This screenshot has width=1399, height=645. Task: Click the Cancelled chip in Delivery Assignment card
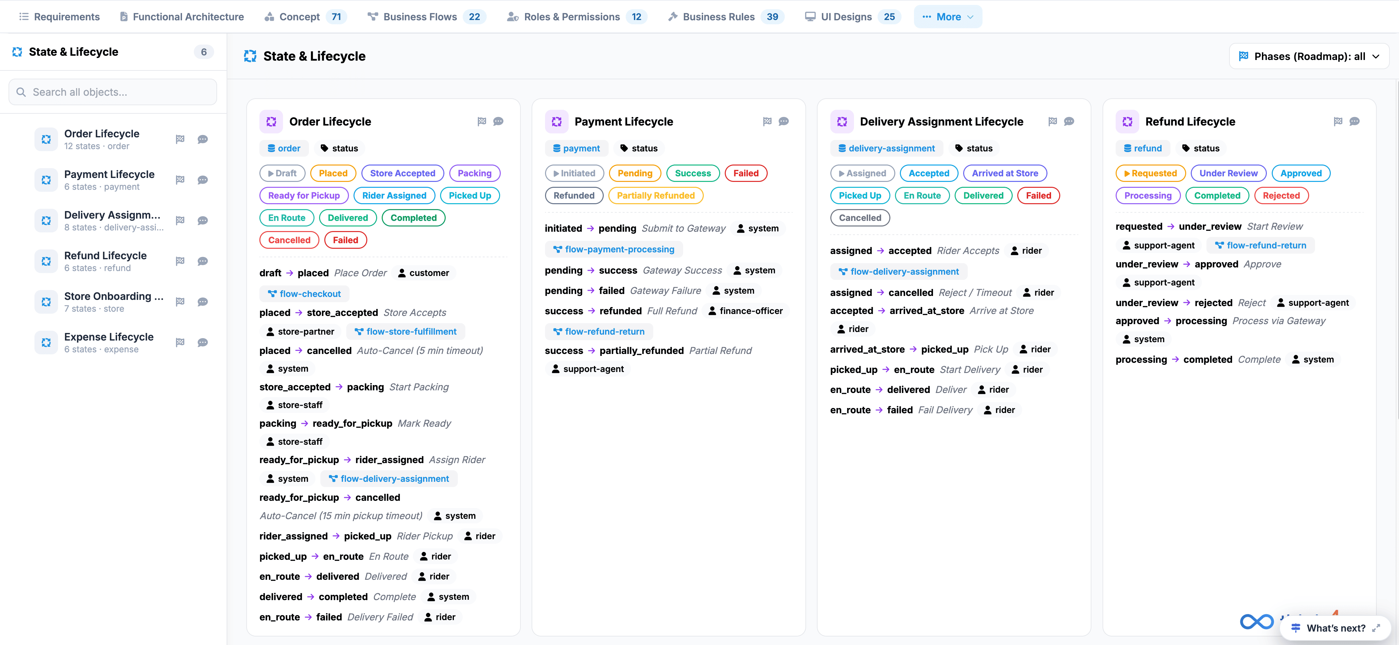point(860,218)
